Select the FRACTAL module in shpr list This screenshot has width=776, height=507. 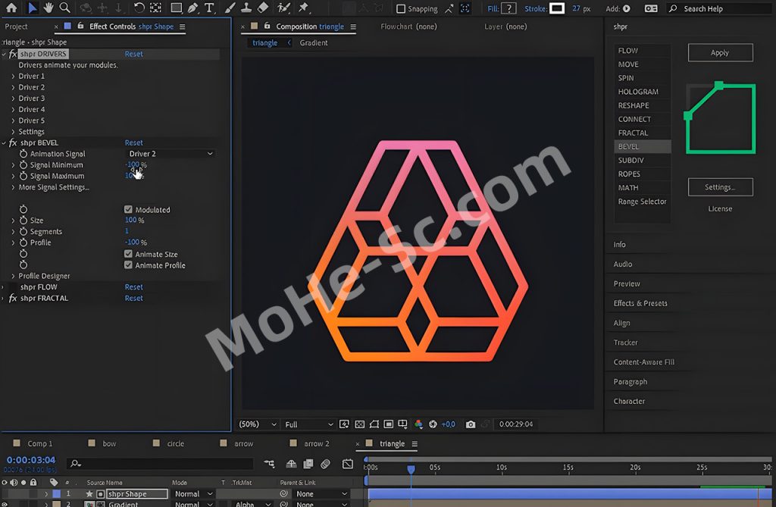tap(633, 133)
